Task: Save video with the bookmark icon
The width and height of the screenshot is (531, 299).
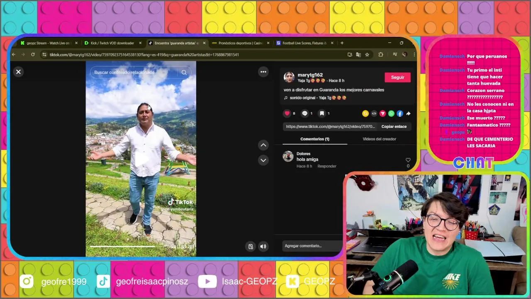Action: tap(322, 113)
